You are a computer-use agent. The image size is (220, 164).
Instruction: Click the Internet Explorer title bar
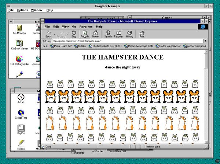(x=122, y=21)
